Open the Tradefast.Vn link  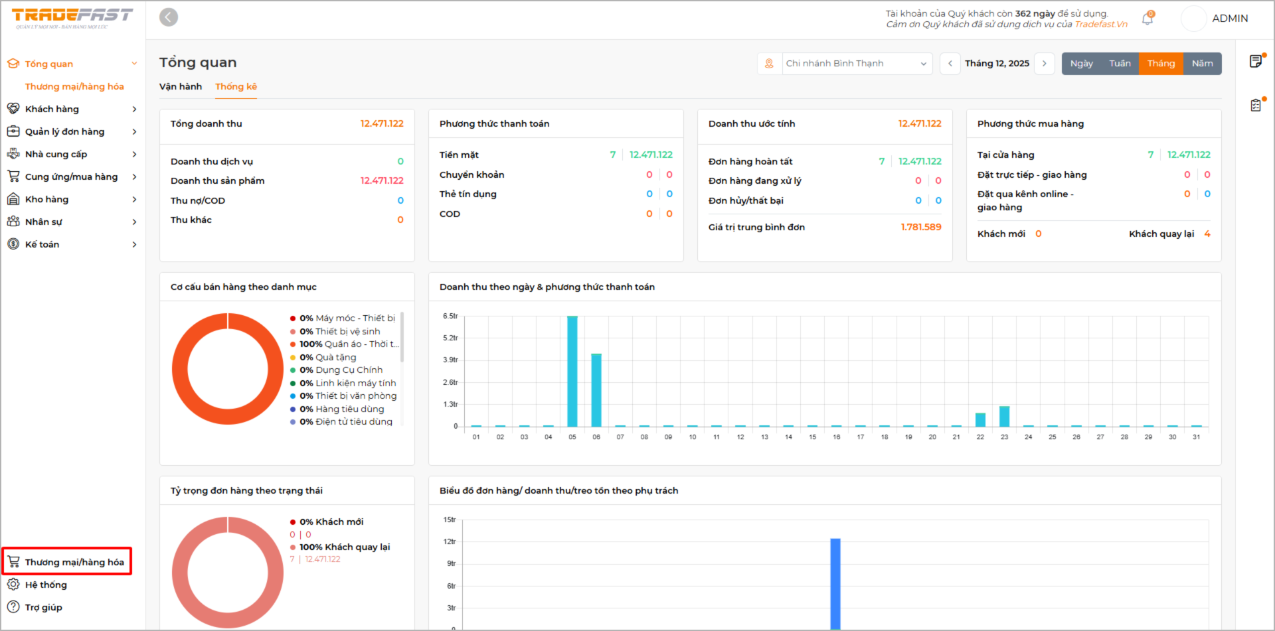1101,25
